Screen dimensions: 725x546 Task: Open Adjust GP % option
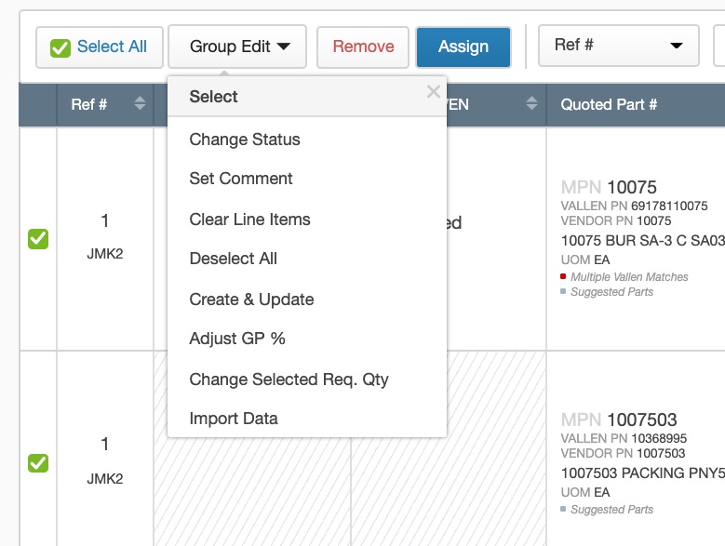tap(237, 339)
